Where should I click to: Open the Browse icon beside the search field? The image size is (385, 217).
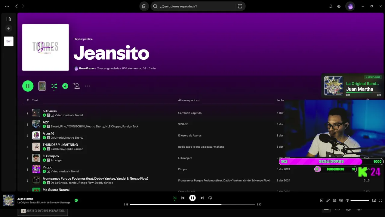point(240,6)
